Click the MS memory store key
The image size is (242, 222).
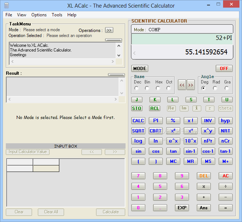click(208, 161)
